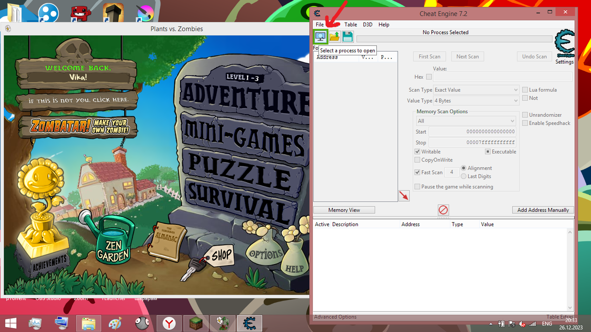The image size is (591, 332).
Task: Click the Zombatar make your own zombie sign
Action: [79, 126]
